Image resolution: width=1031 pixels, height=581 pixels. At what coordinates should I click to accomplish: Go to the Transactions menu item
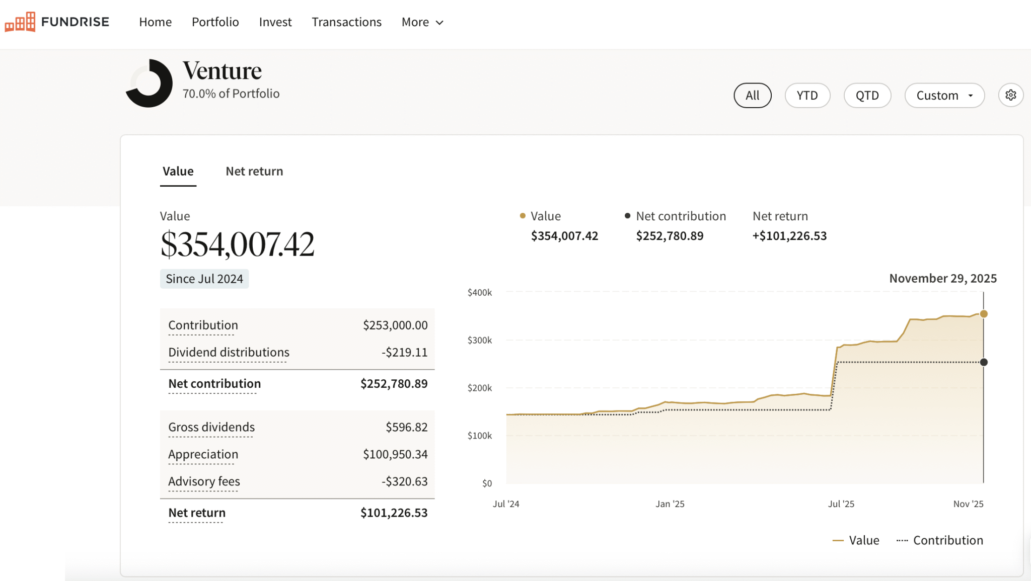[346, 22]
